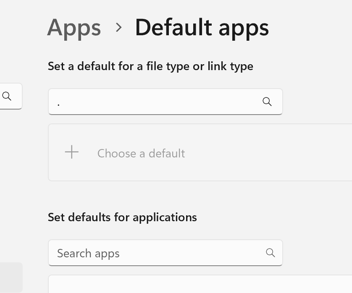Click the magnifier icon in the file type search box
Viewport: 352px width, 293px height.
pyautogui.click(x=267, y=102)
